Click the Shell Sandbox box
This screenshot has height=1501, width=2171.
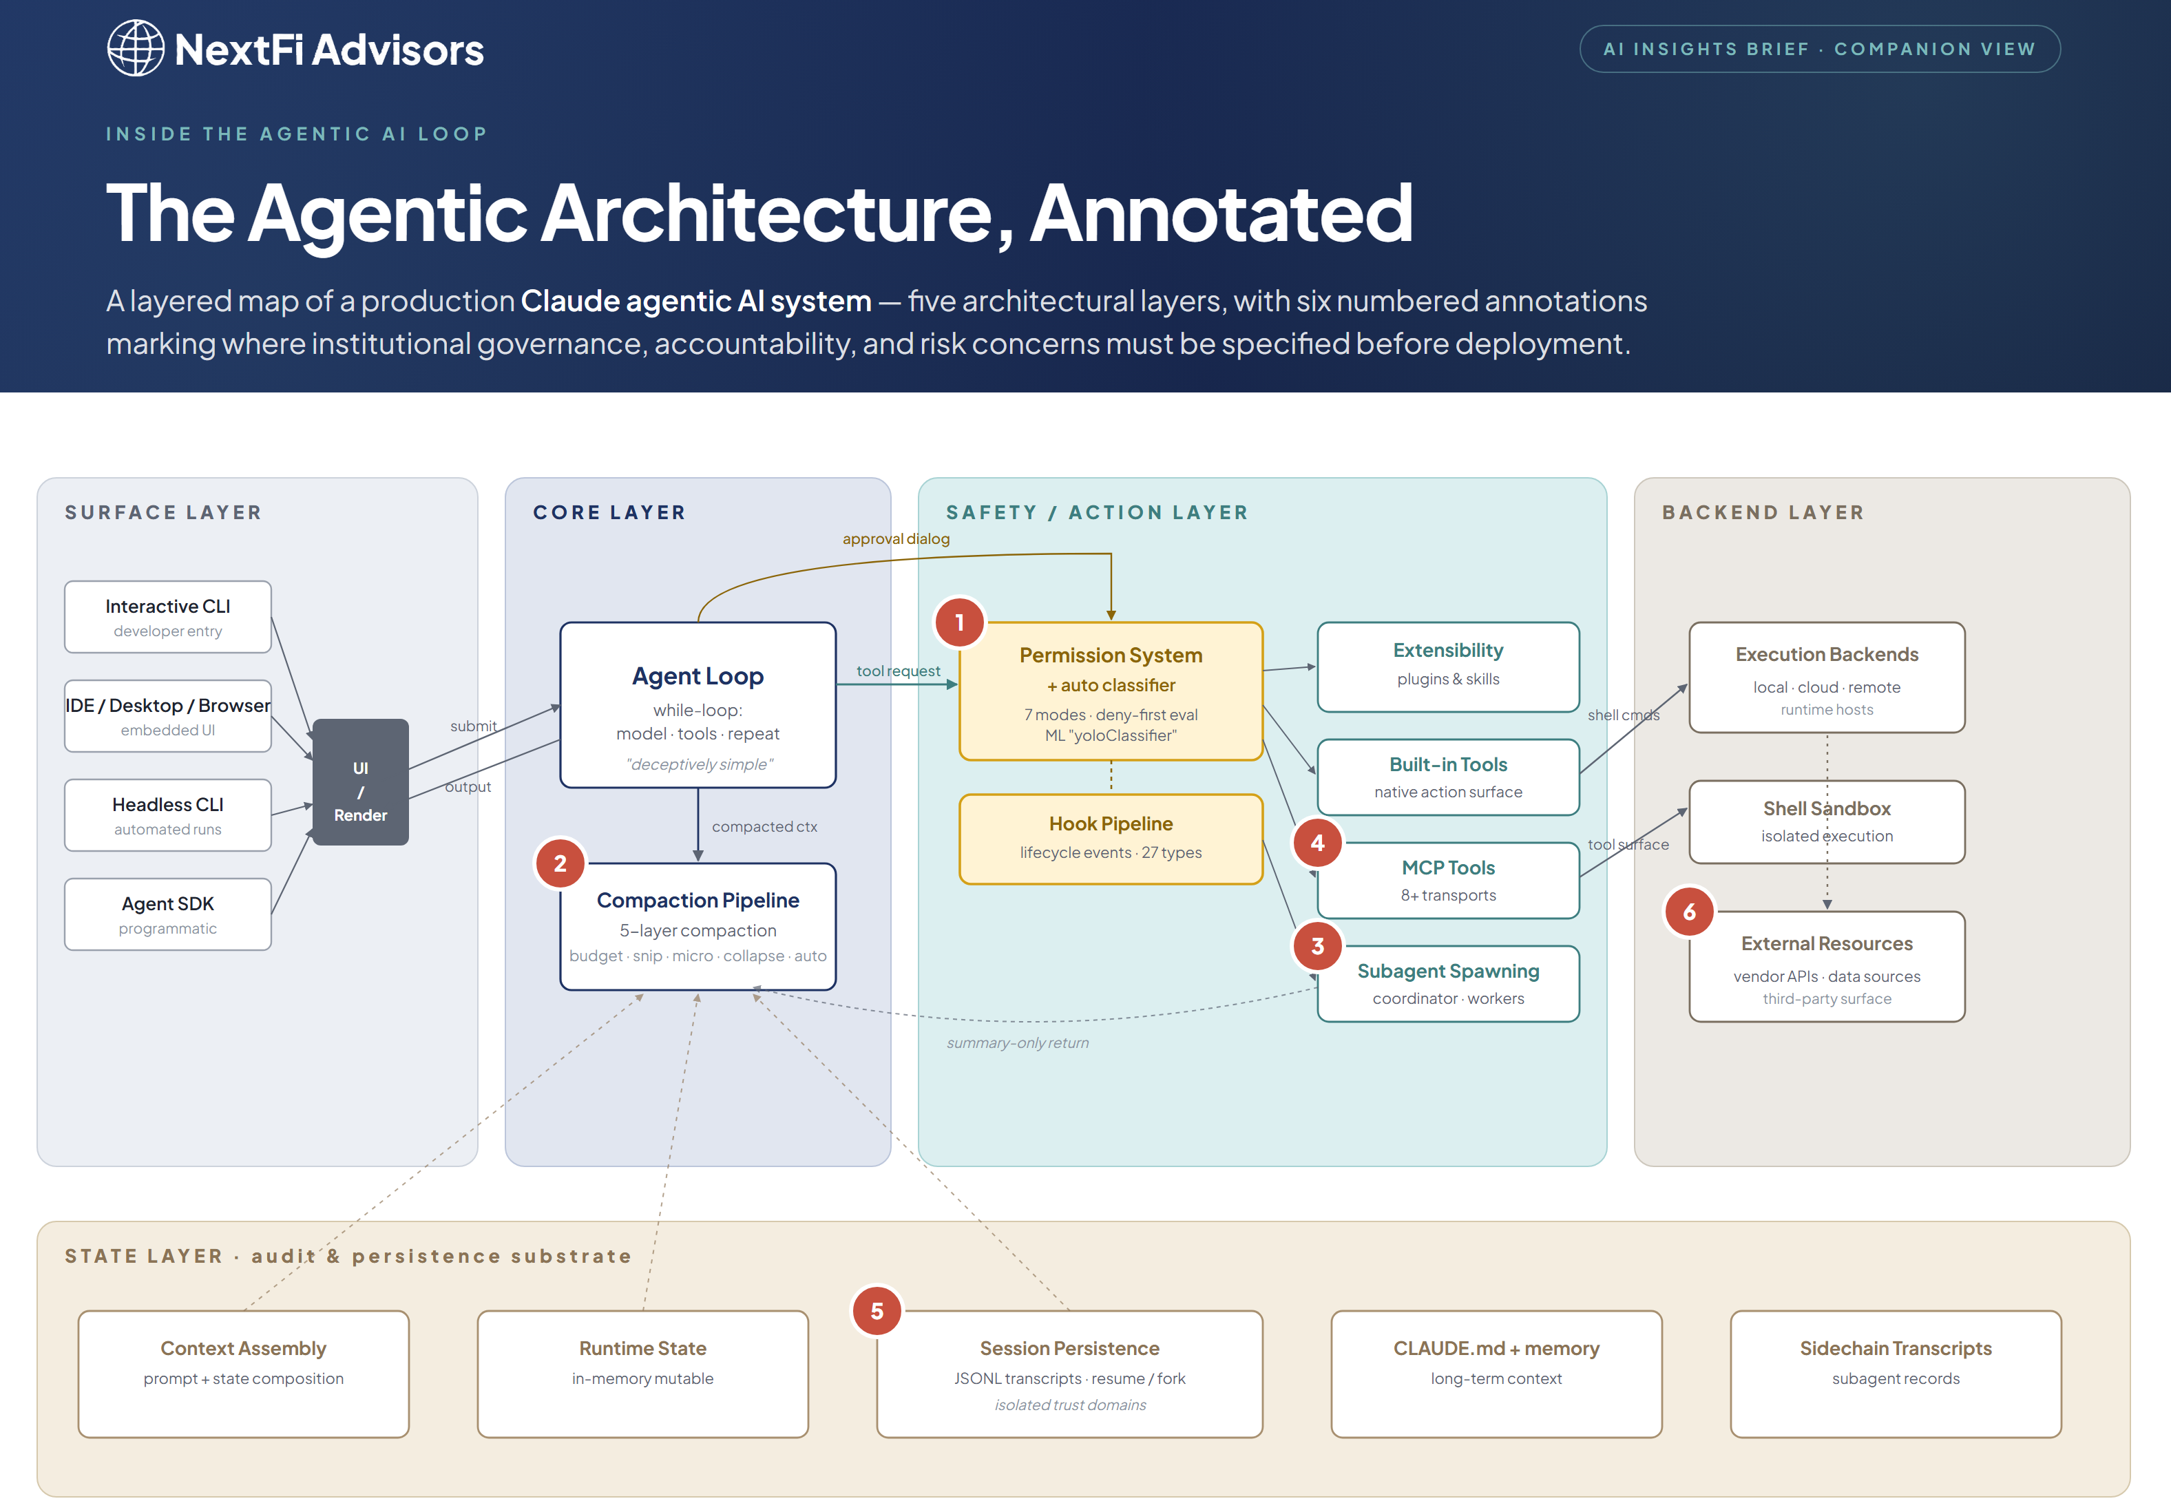[1827, 822]
